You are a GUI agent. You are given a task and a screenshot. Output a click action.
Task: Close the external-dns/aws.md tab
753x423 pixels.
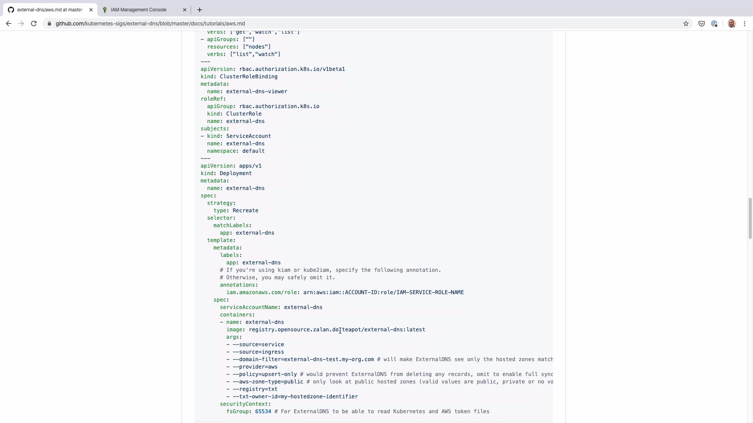(91, 10)
